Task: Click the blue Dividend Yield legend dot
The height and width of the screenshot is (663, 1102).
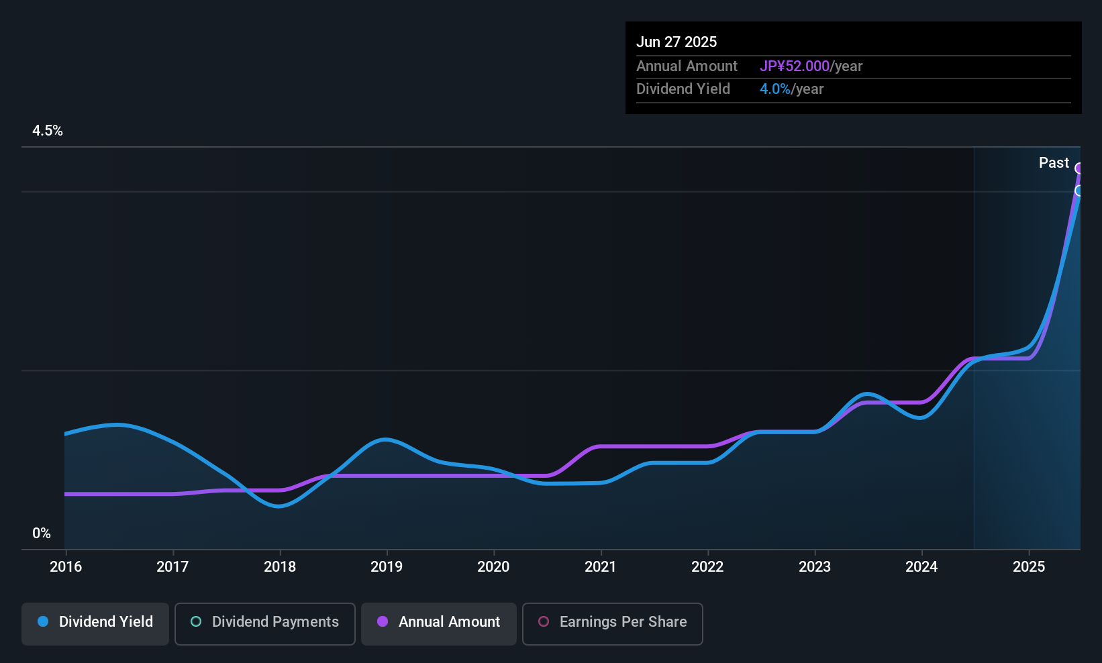Action: point(43,622)
